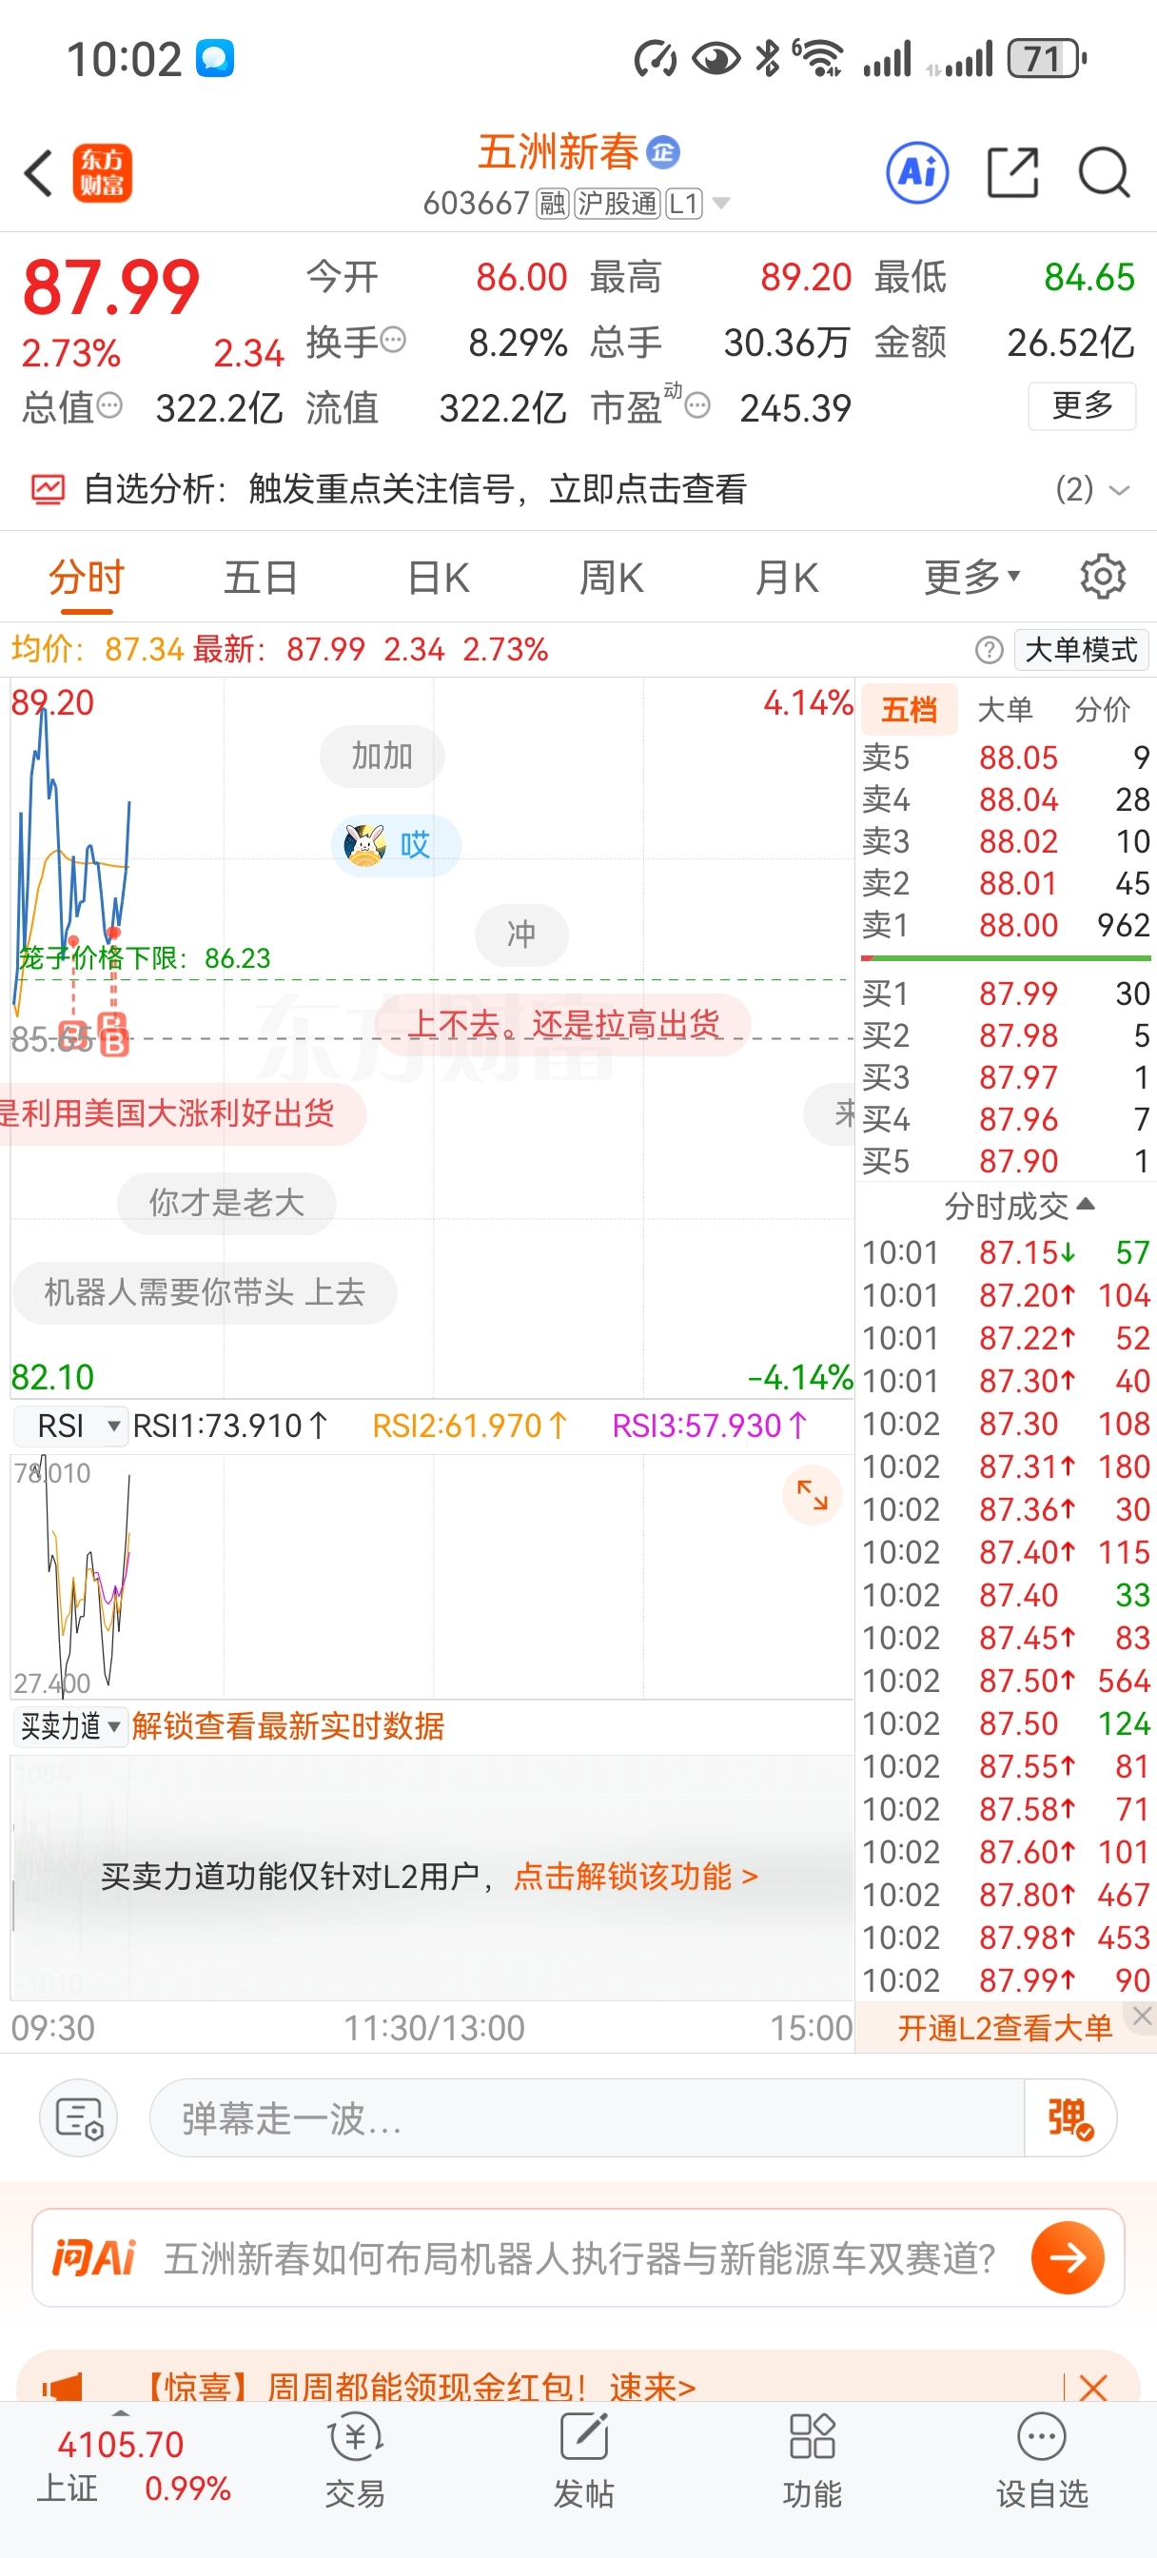Tap the 更多 quote details button

tap(1082, 405)
